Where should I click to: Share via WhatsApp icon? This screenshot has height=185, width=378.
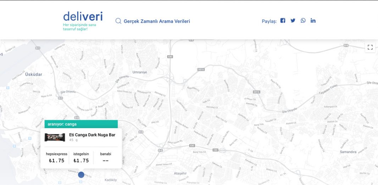coord(303,21)
